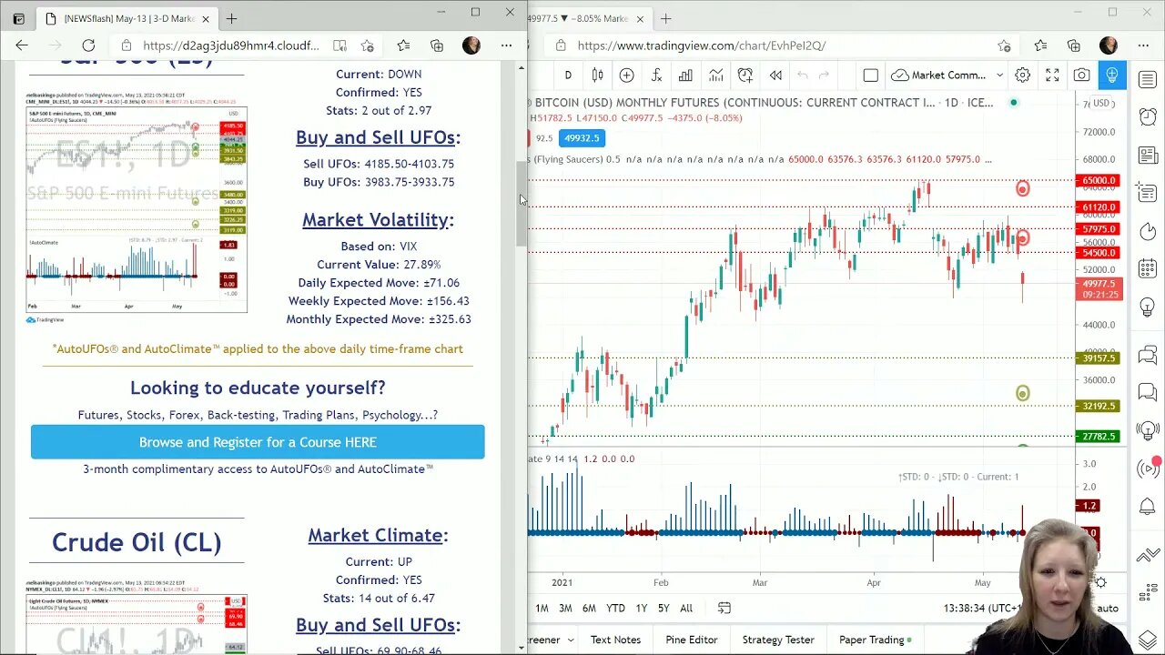Open Calendar icon in TradingView right sidebar
1165x655 pixels.
pos(1148,269)
